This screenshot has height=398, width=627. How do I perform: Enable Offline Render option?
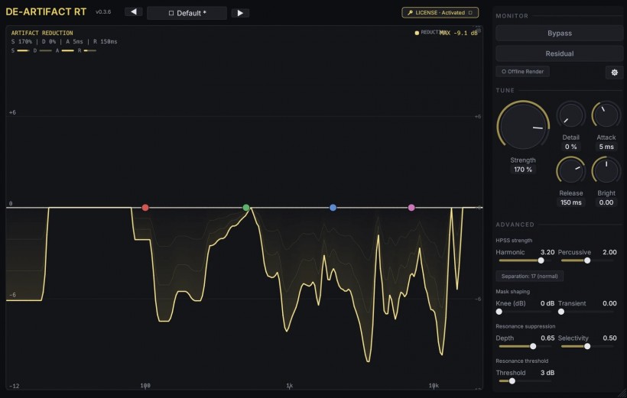click(523, 72)
